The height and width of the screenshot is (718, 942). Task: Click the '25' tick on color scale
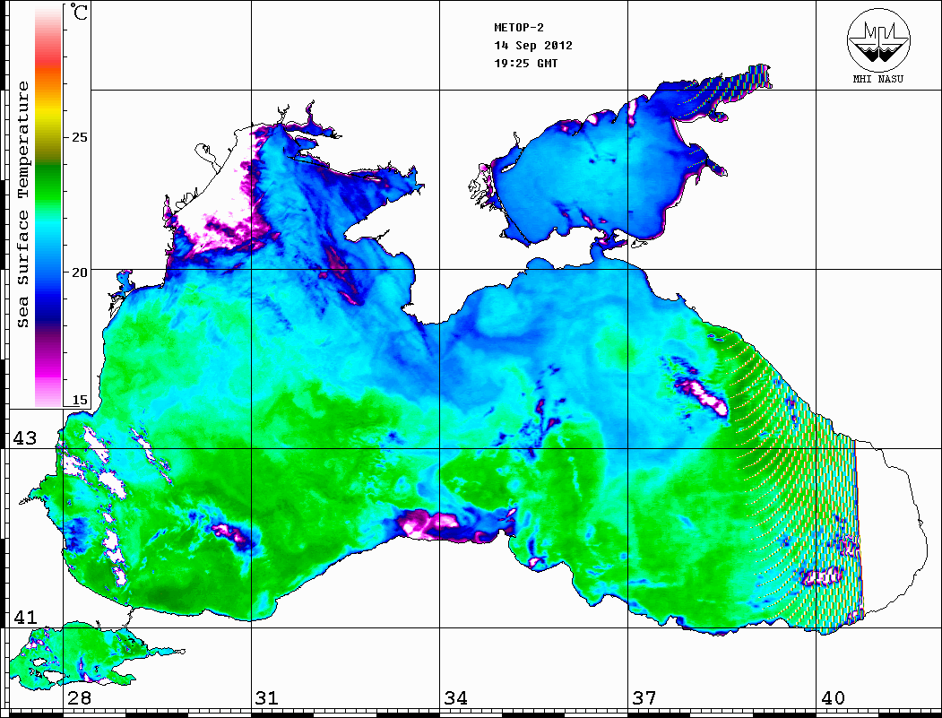coord(79,137)
